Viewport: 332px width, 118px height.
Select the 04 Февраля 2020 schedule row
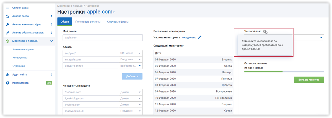click(x=193, y=59)
